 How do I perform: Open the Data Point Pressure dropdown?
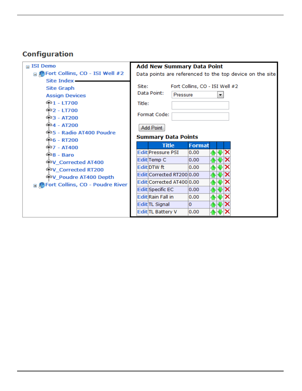[x=220, y=95]
